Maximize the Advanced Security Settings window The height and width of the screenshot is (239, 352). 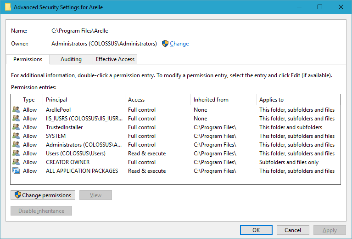(x=320, y=7)
